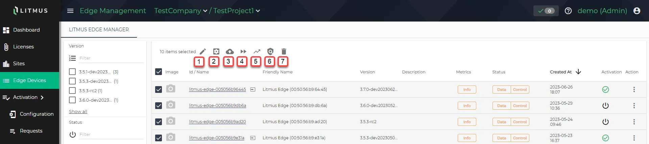Open litmus-edge-005056b9db6a device link
Viewport: 649px width, 144px height.
coord(217,106)
